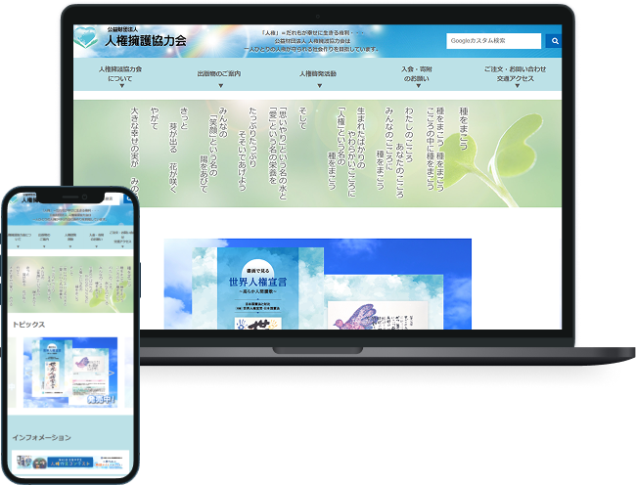Expand arrow under 人権擁護協力会について

[x=121, y=86]
